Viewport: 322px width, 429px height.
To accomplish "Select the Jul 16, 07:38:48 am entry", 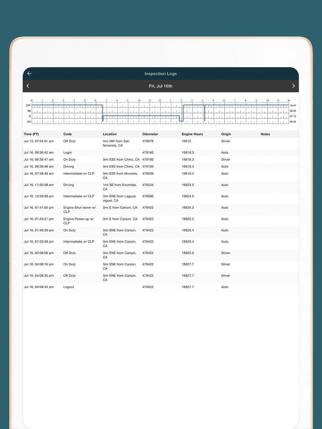I will click(x=161, y=176).
